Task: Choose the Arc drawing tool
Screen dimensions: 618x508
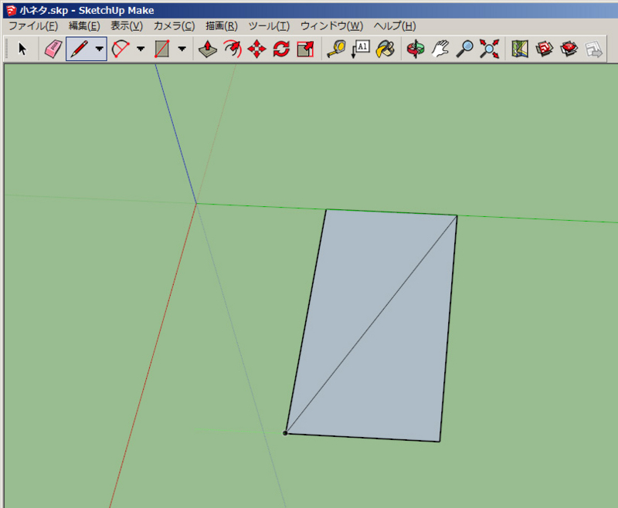Action: tap(121, 49)
